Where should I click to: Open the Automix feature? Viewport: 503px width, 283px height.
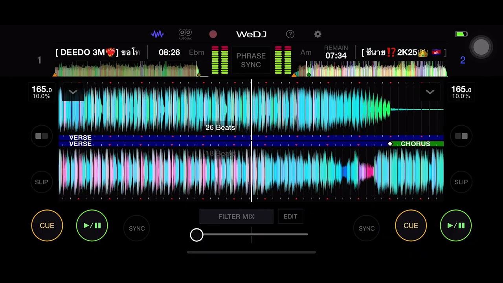(x=185, y=34)
